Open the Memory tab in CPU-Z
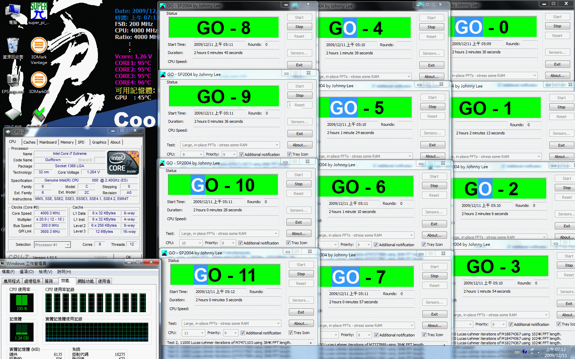This screenshot has width=575, height=359. (x=67, y=142)
